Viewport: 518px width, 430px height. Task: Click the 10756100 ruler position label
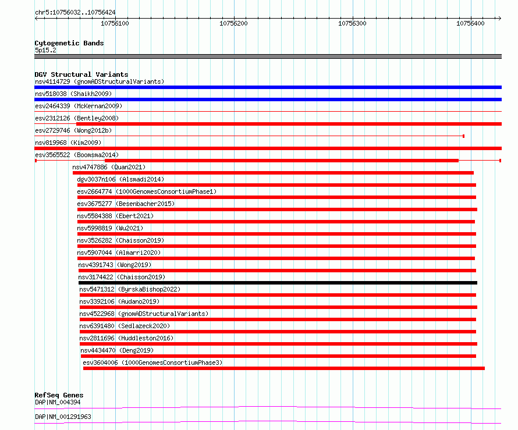pos(115,23)
